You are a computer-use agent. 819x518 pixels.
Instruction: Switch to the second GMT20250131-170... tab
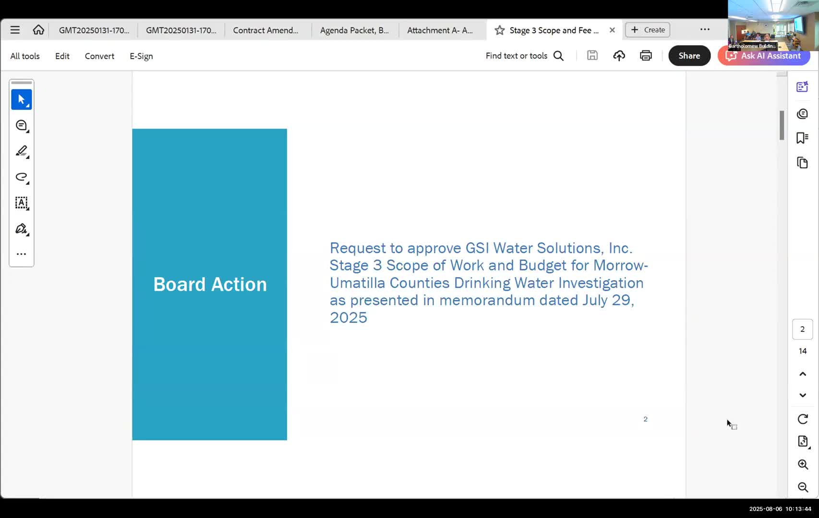point(181,30)
